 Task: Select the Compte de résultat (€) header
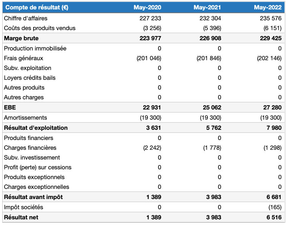[x=37, y=8]
